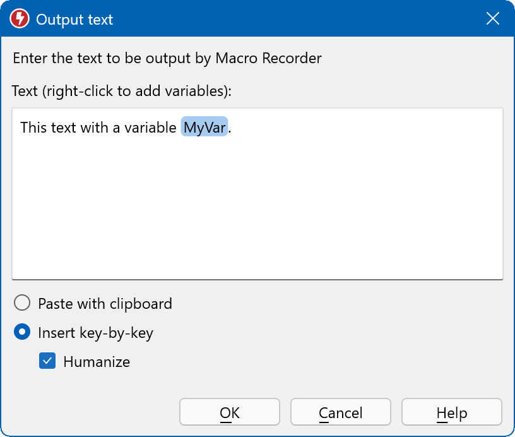Close the Output text dialog

[x=493, y=19]
